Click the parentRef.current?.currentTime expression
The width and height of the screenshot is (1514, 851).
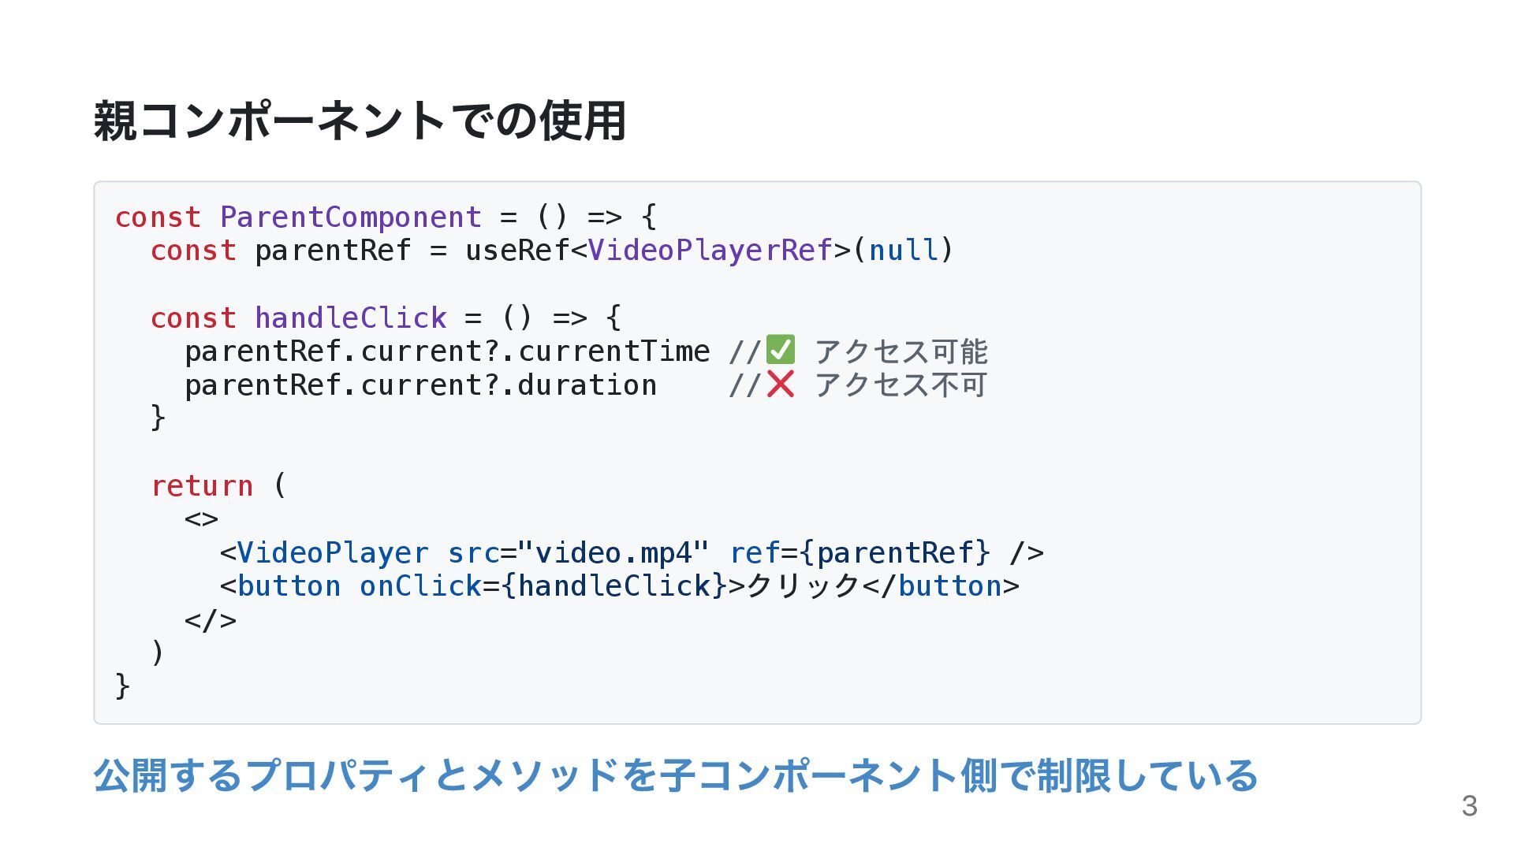[447, 351]
